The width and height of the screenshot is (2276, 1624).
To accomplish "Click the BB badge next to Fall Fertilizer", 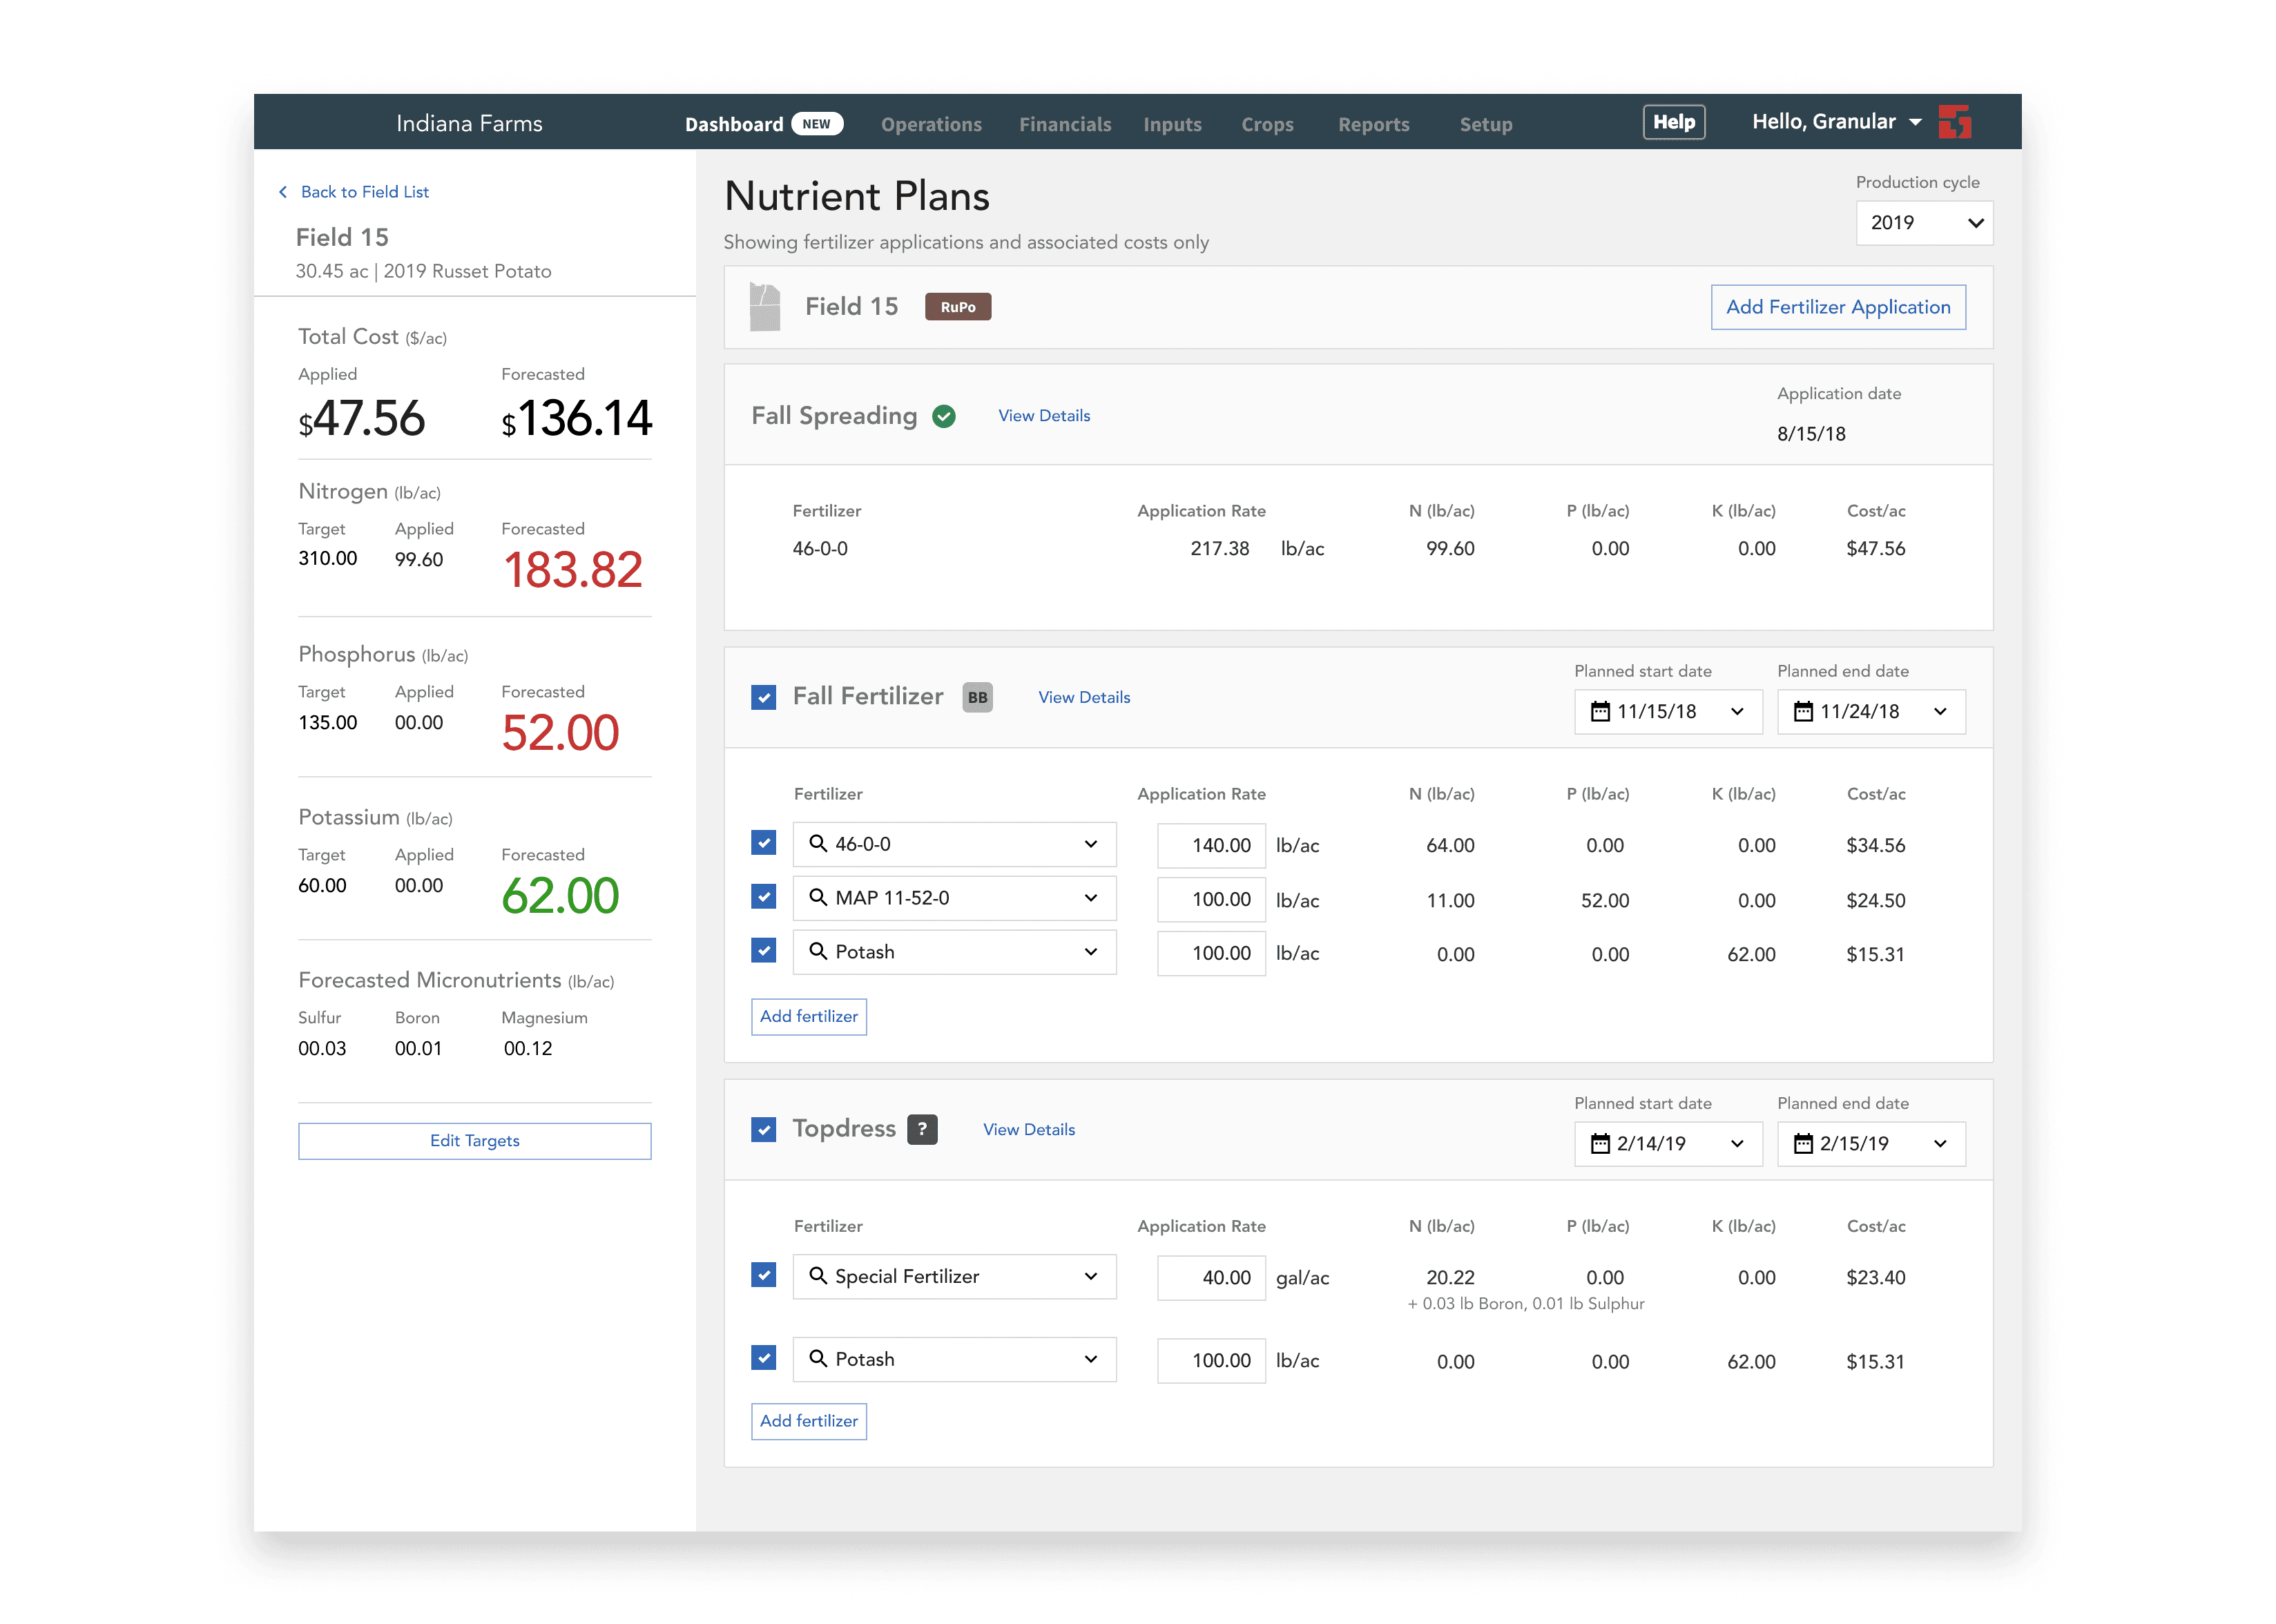I will pos(977,697).
